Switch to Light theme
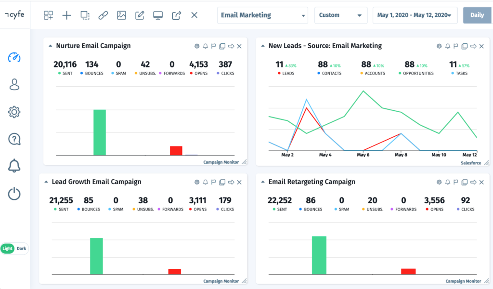This screenshot has width=493, height=289. coord(7,249)
